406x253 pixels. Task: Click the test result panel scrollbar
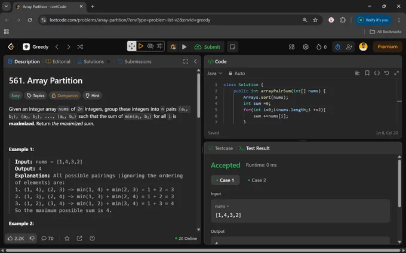click(x=399, y=183)
